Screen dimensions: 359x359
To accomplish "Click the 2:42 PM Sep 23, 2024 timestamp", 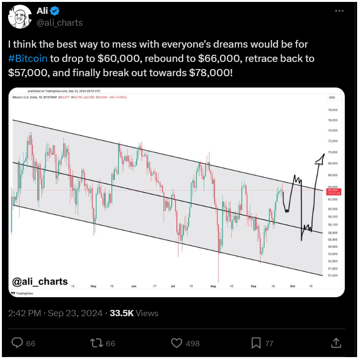I will (55, 313).
